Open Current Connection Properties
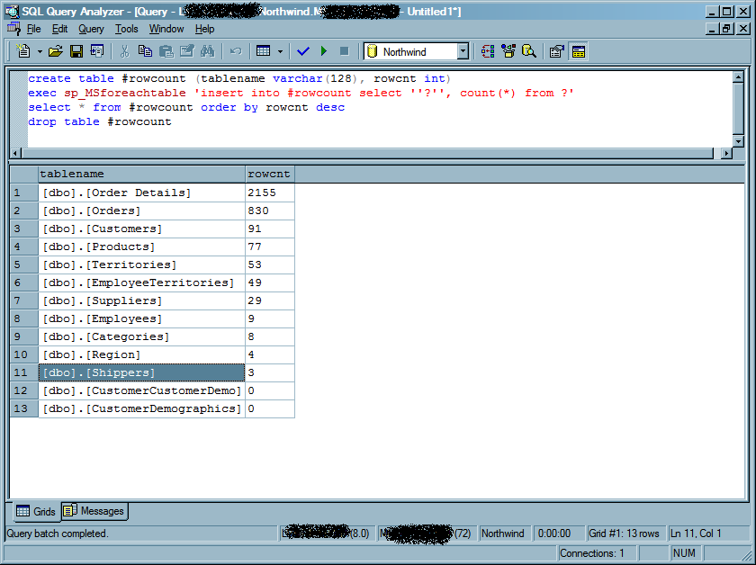The height and width of the screenshot is (565, 756). 554,51
